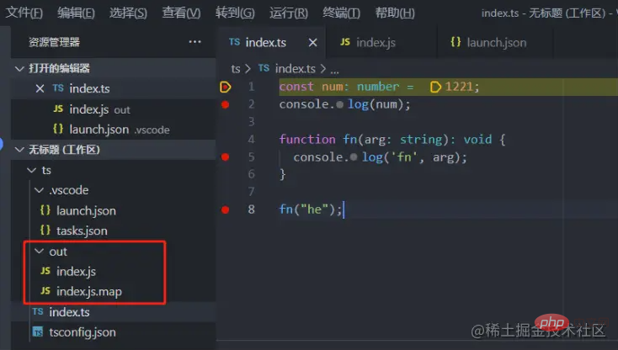618x350 pixels.
Task: Open launch.json under .vscode folder
Action: (x=113, y=210)
